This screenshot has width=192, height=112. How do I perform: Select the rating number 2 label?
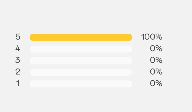[18, 72]
